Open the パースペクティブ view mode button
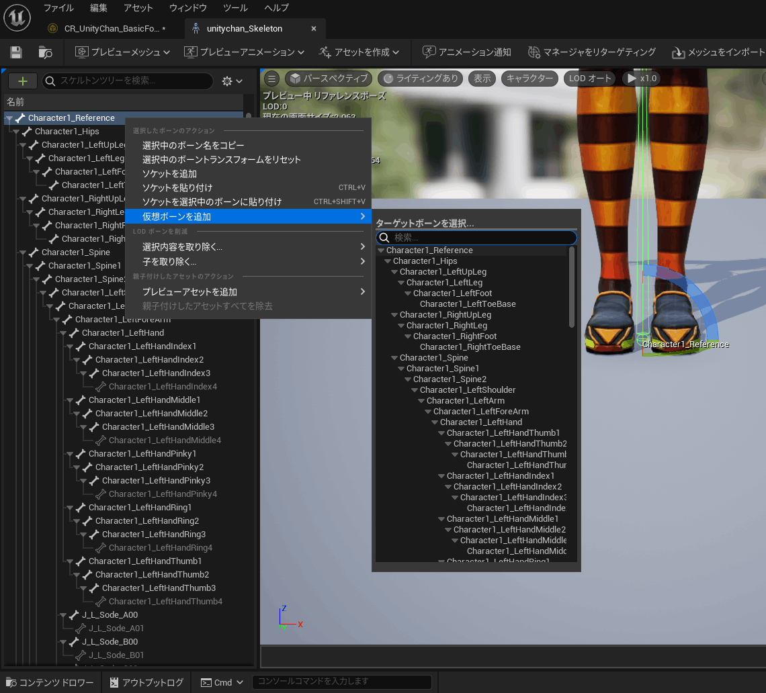This screenshot has width=766, height=693. click(x=329, y=78)
